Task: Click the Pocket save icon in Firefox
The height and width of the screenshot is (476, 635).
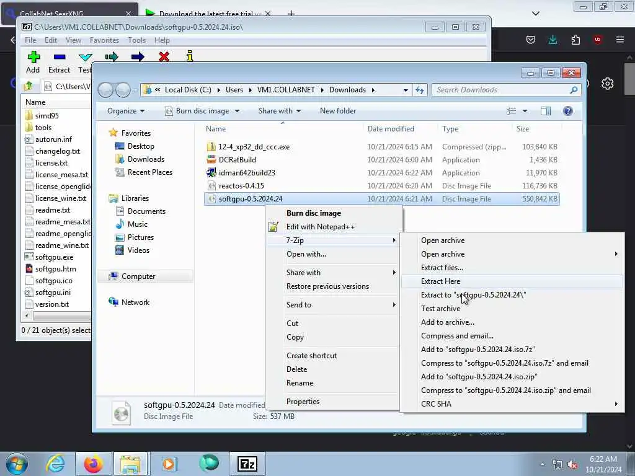Action: [531, 40]
